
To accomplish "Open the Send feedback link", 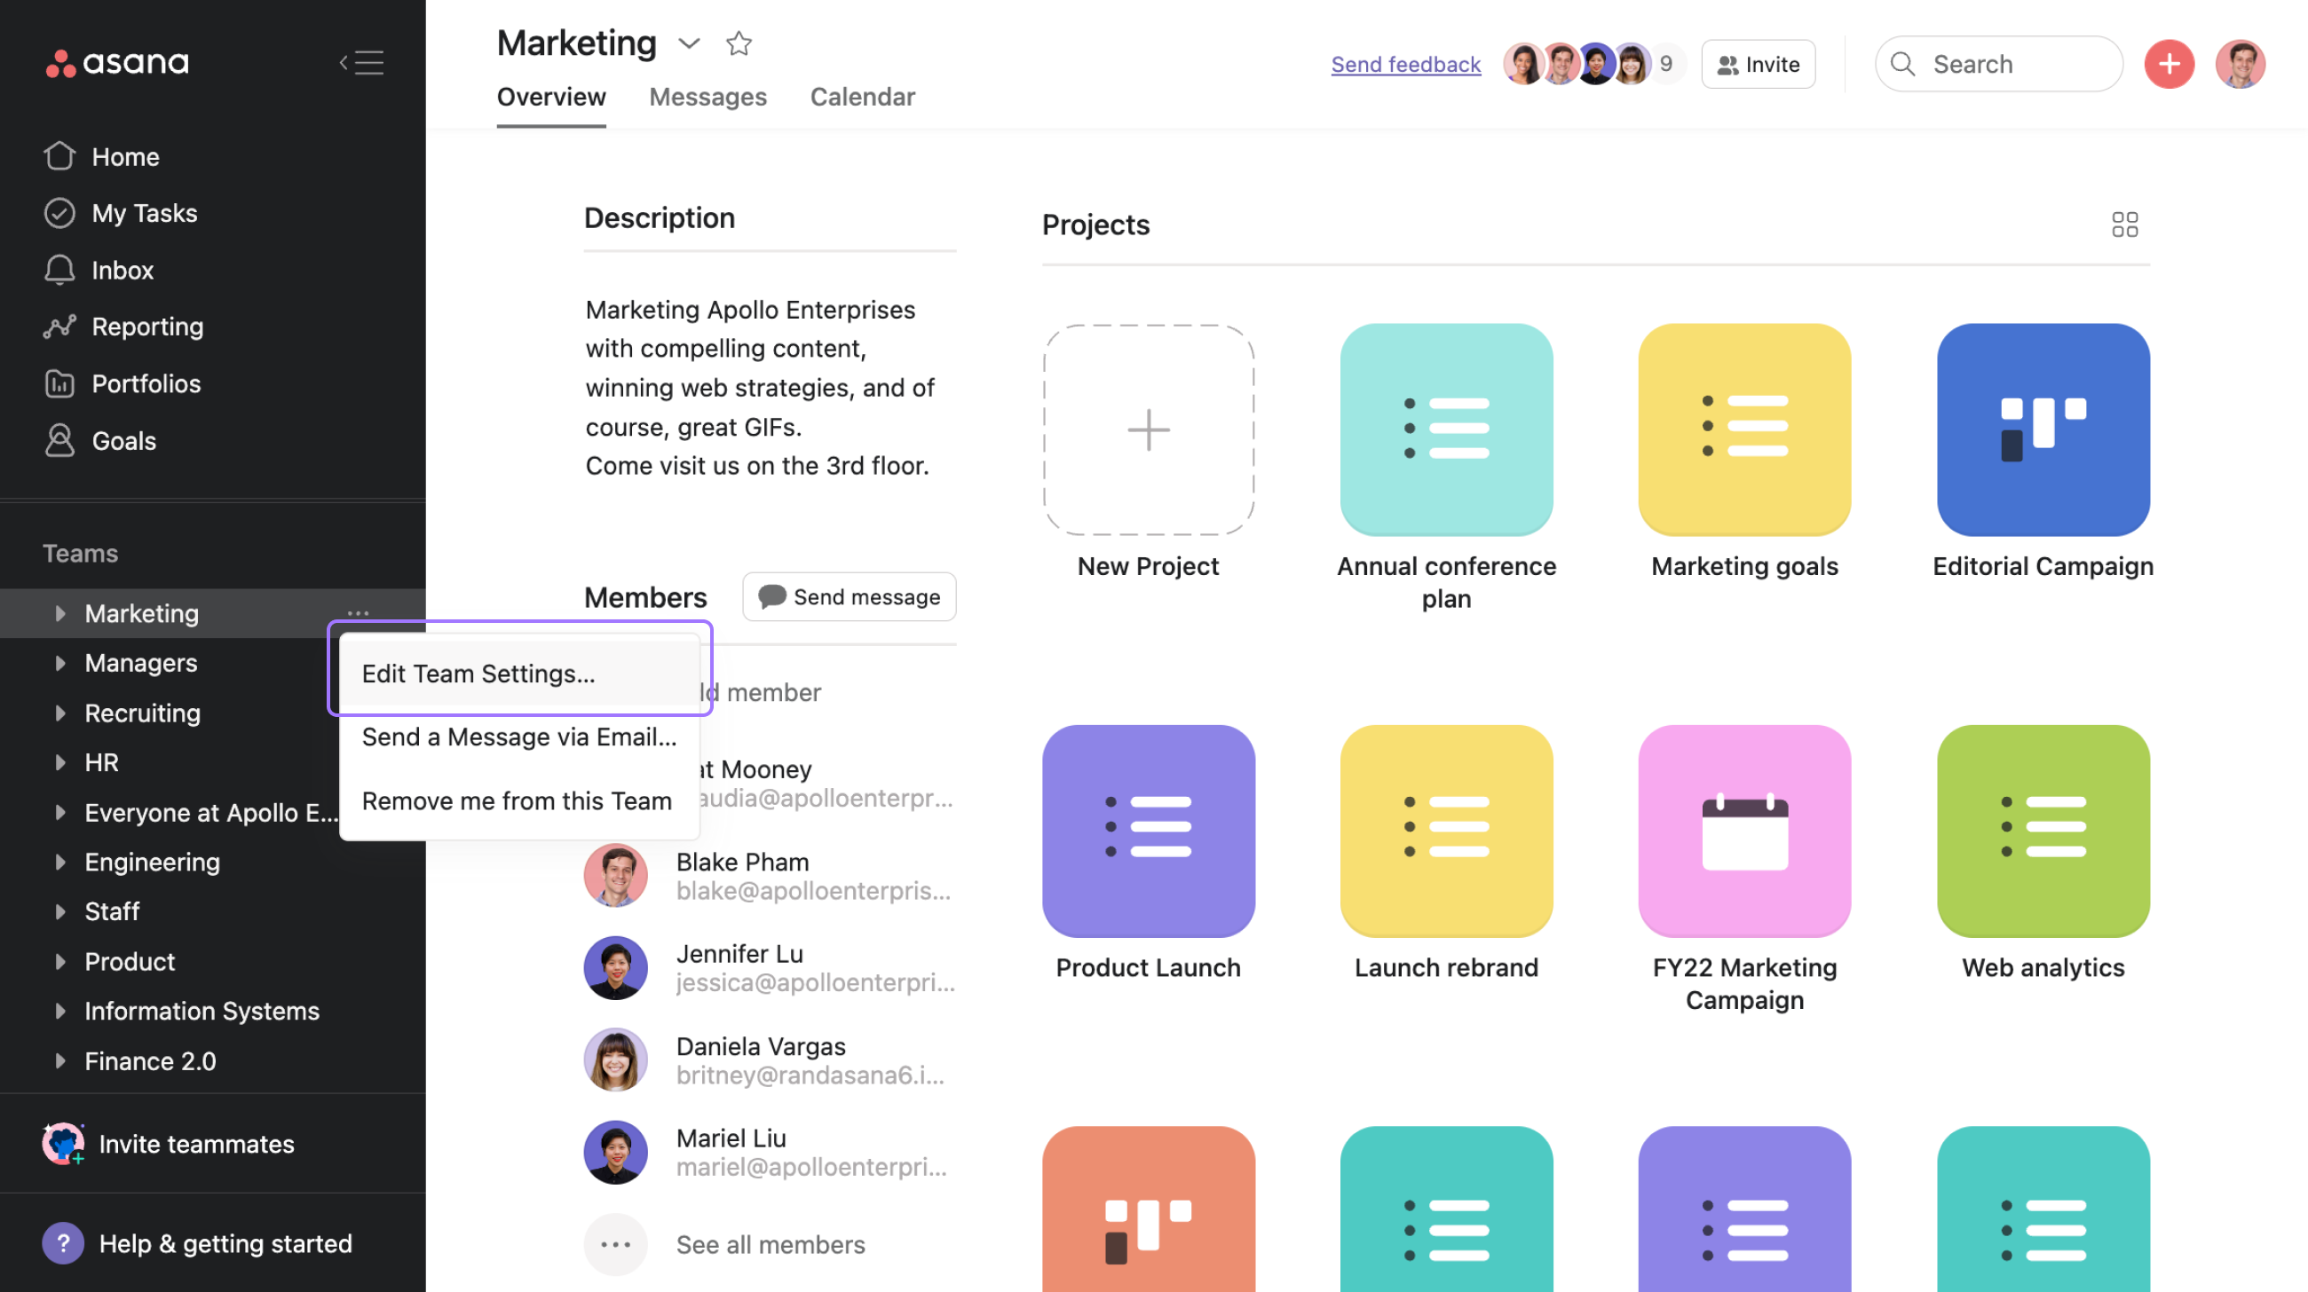I will coord(1405,65).
